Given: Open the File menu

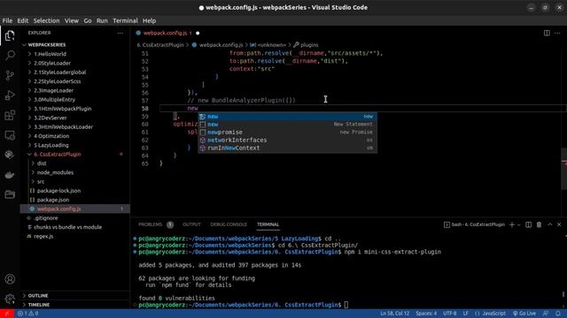Looking at the screenshot, I should [7, 20].
